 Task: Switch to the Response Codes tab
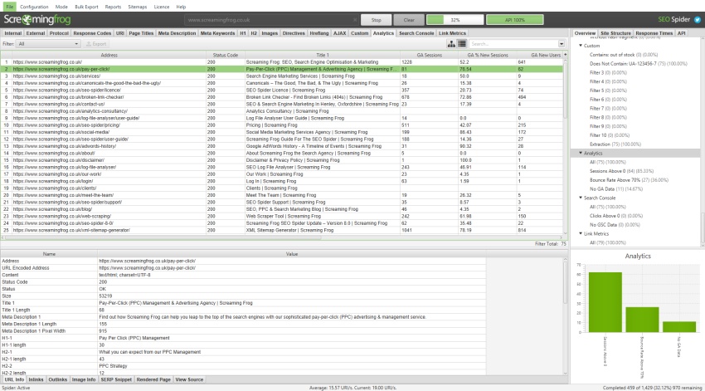tap(92, 33)
